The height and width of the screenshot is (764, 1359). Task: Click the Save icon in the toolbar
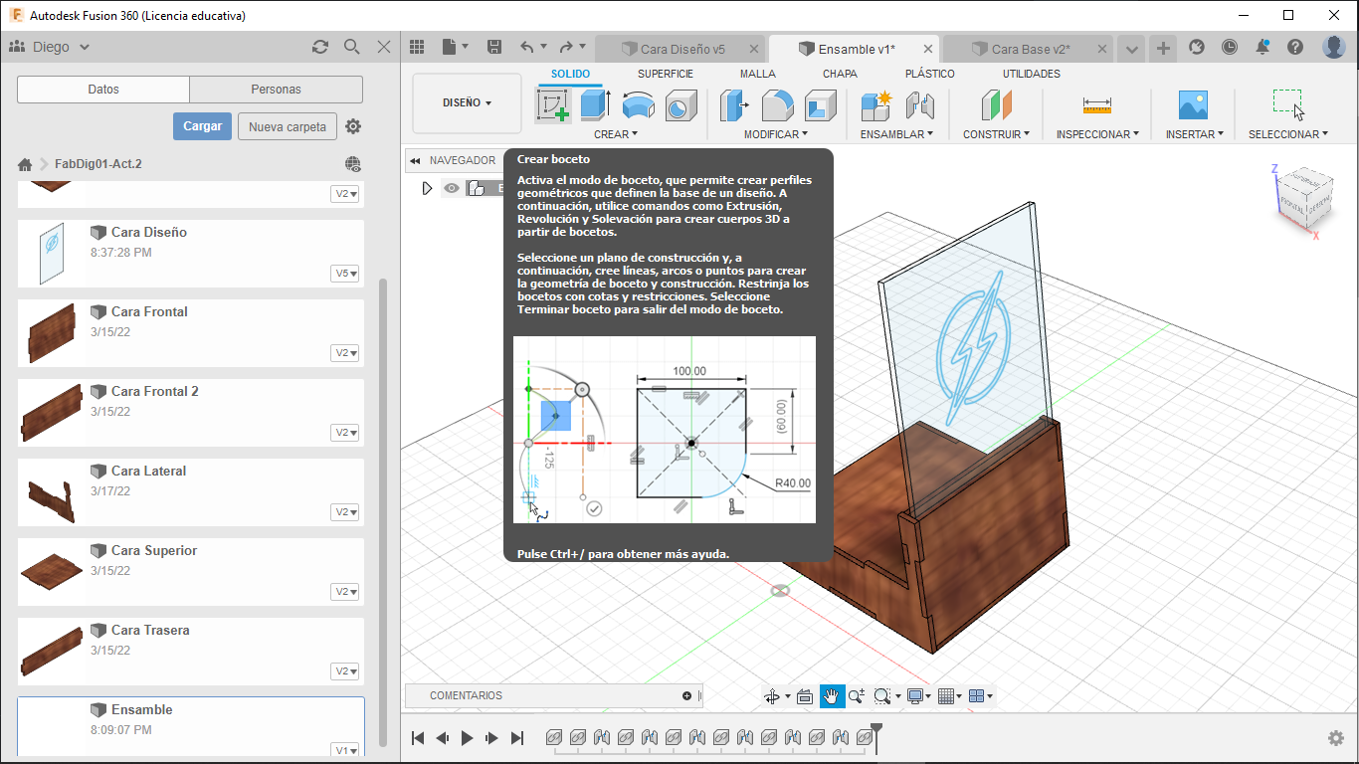tap(494, 47)
